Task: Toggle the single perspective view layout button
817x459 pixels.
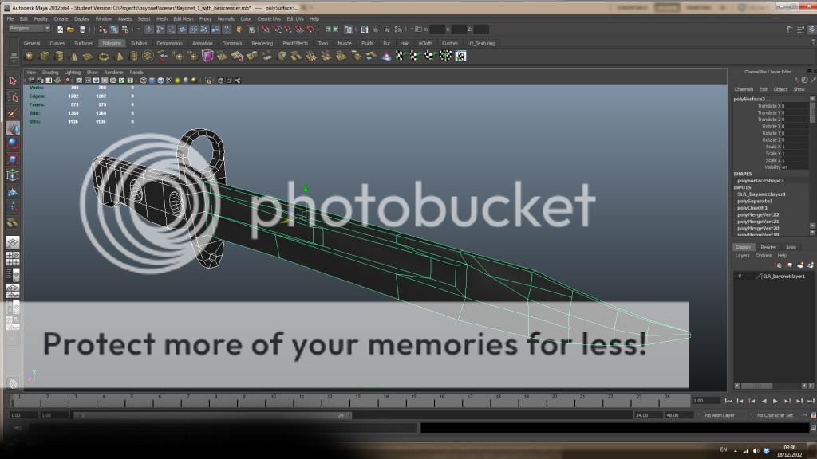Action: click(13, 242)
